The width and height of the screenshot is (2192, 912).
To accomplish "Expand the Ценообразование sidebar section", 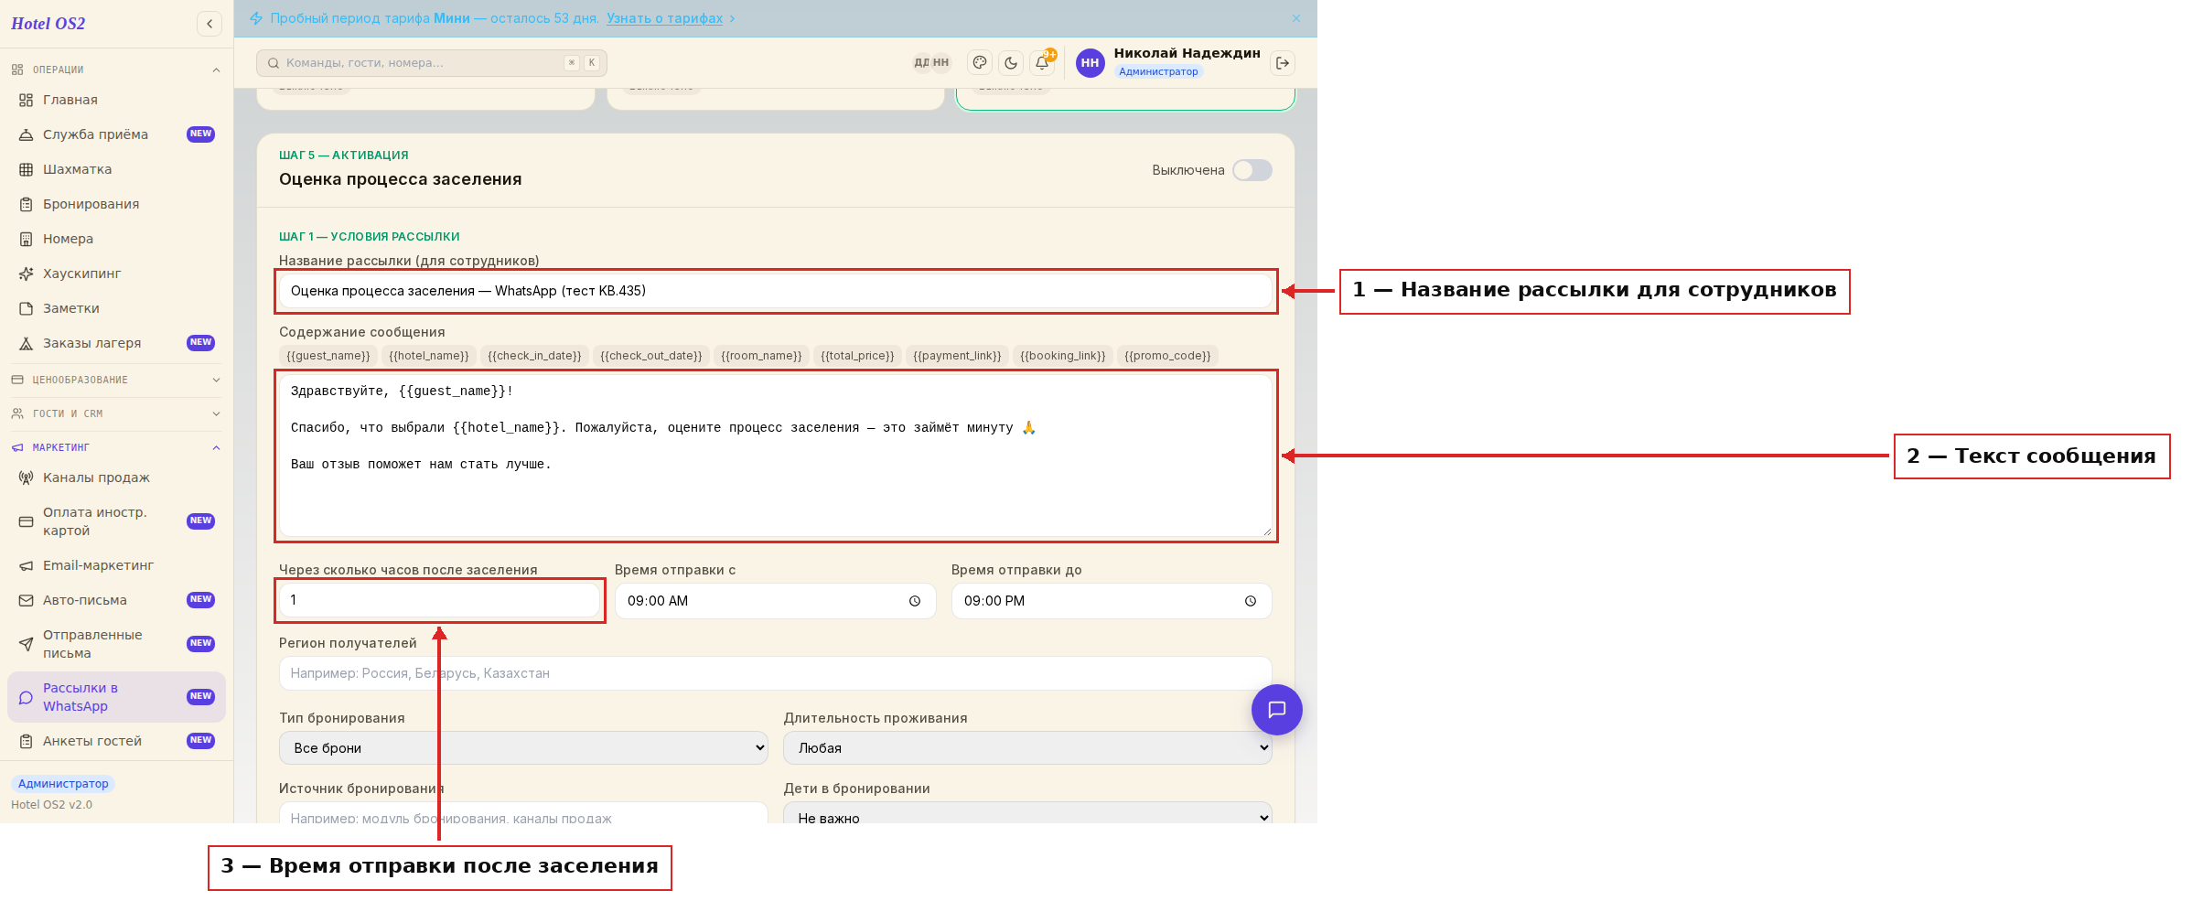I will click(116, 380).
